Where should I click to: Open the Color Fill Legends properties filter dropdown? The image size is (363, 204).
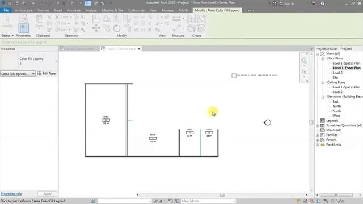tap(18, 74)
